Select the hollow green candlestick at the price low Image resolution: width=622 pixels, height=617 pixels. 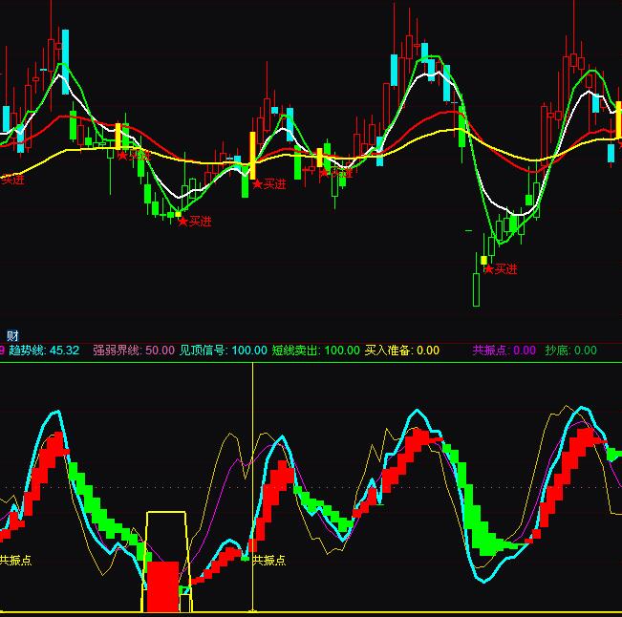[476, 289]
